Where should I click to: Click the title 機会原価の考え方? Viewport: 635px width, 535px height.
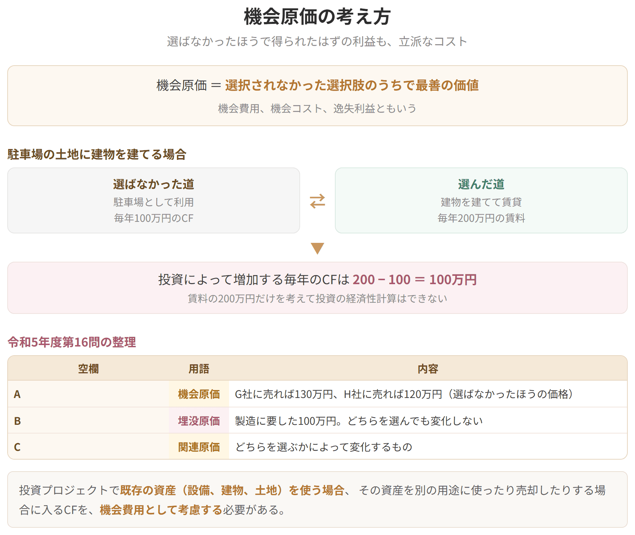coord(317,17)
